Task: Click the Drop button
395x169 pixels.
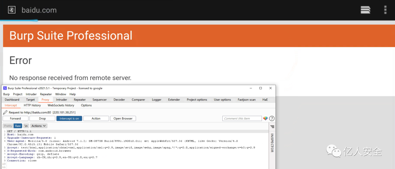Action: click(x=42, y=119)
